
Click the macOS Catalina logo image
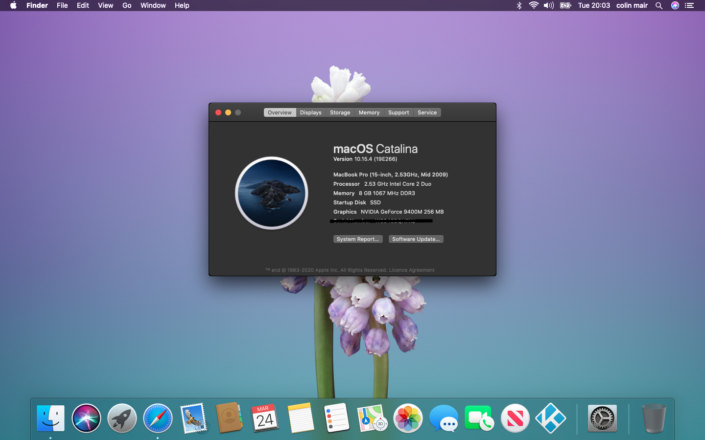pyautogui.click(x=272, y=193)
